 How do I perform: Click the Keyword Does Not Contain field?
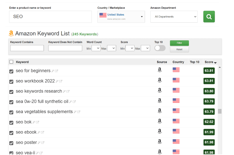65,48
